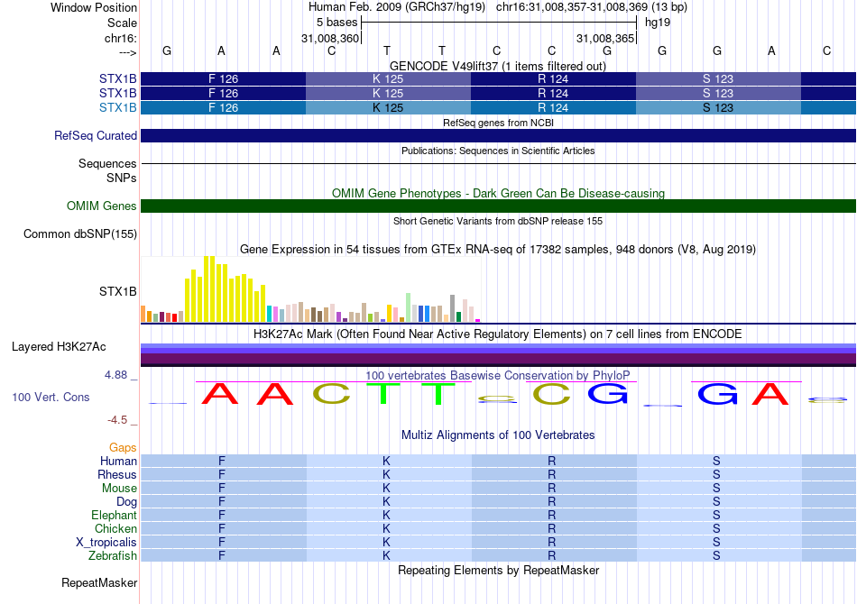Image resolution: width=857 pixels, height=604 pixels.
Task: Open the 100 Vert. Cons track label
Action: click(x=51, y=397)
